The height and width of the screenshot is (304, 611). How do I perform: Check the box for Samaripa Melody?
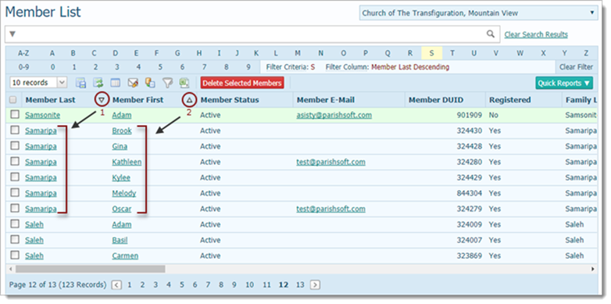(15, 192)
